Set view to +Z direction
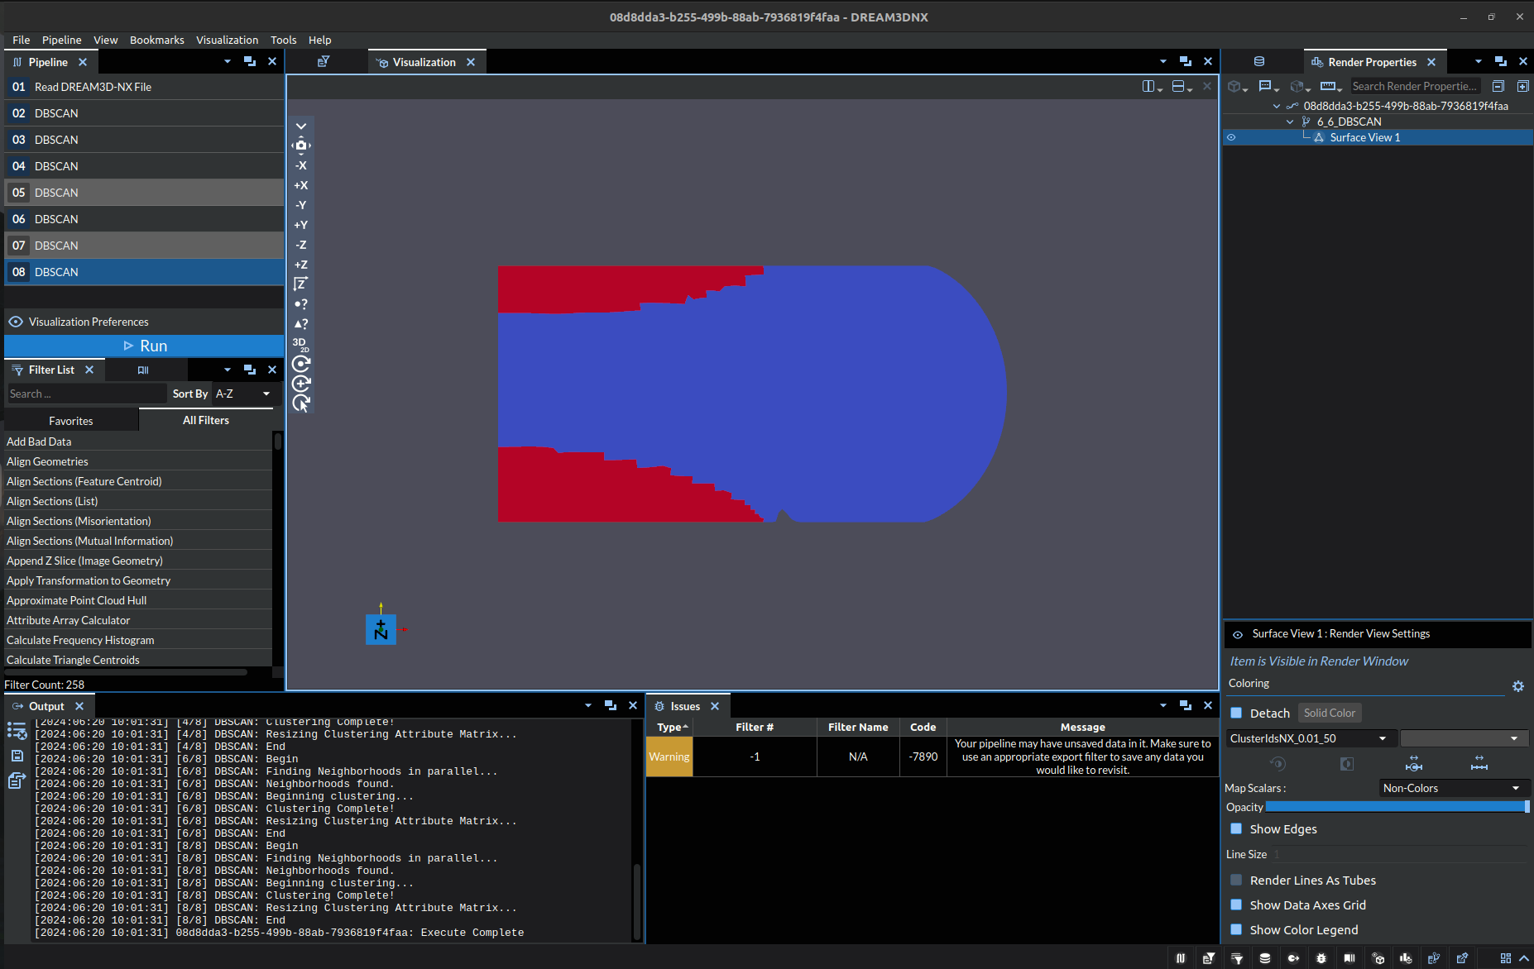The width and height of the screenshot is (1534, 969). pos(301,265)
